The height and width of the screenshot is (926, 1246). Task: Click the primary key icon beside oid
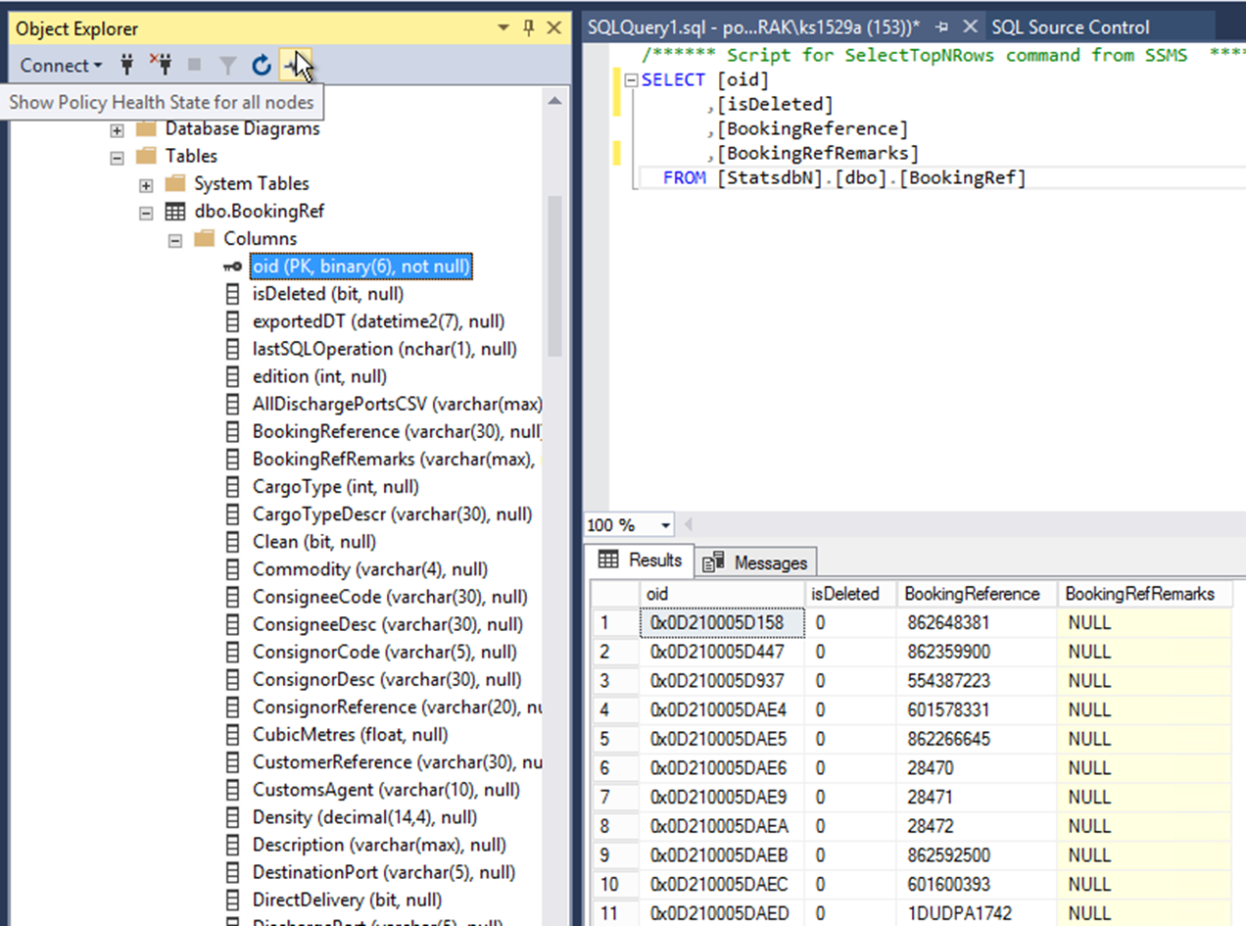point(232,266)
